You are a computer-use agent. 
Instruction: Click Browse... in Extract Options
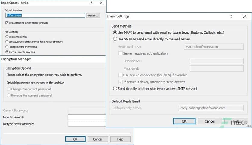(93, 16)
